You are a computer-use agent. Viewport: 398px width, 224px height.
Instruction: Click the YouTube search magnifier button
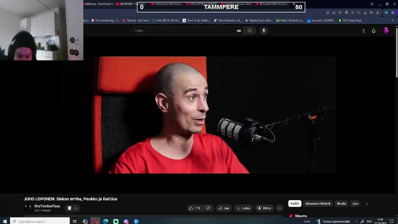point(249,30)
